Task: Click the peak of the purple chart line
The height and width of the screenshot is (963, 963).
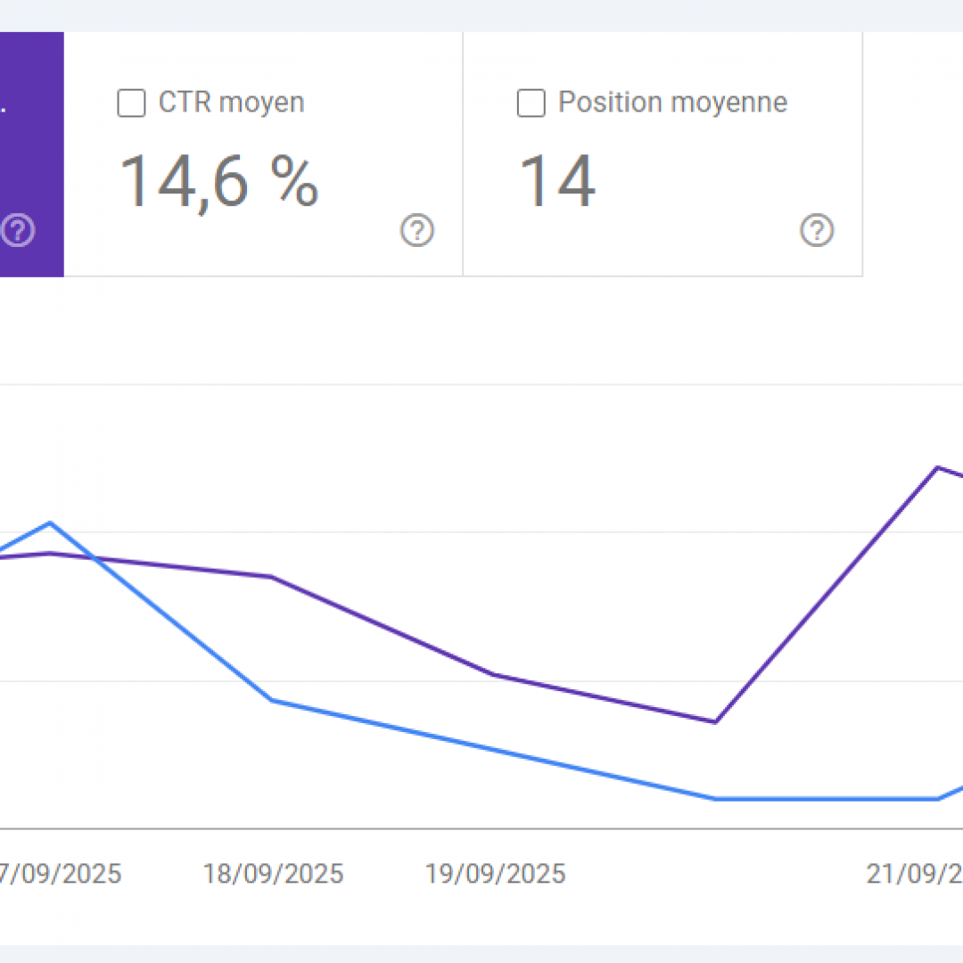Action: click(x=939, y=466)
